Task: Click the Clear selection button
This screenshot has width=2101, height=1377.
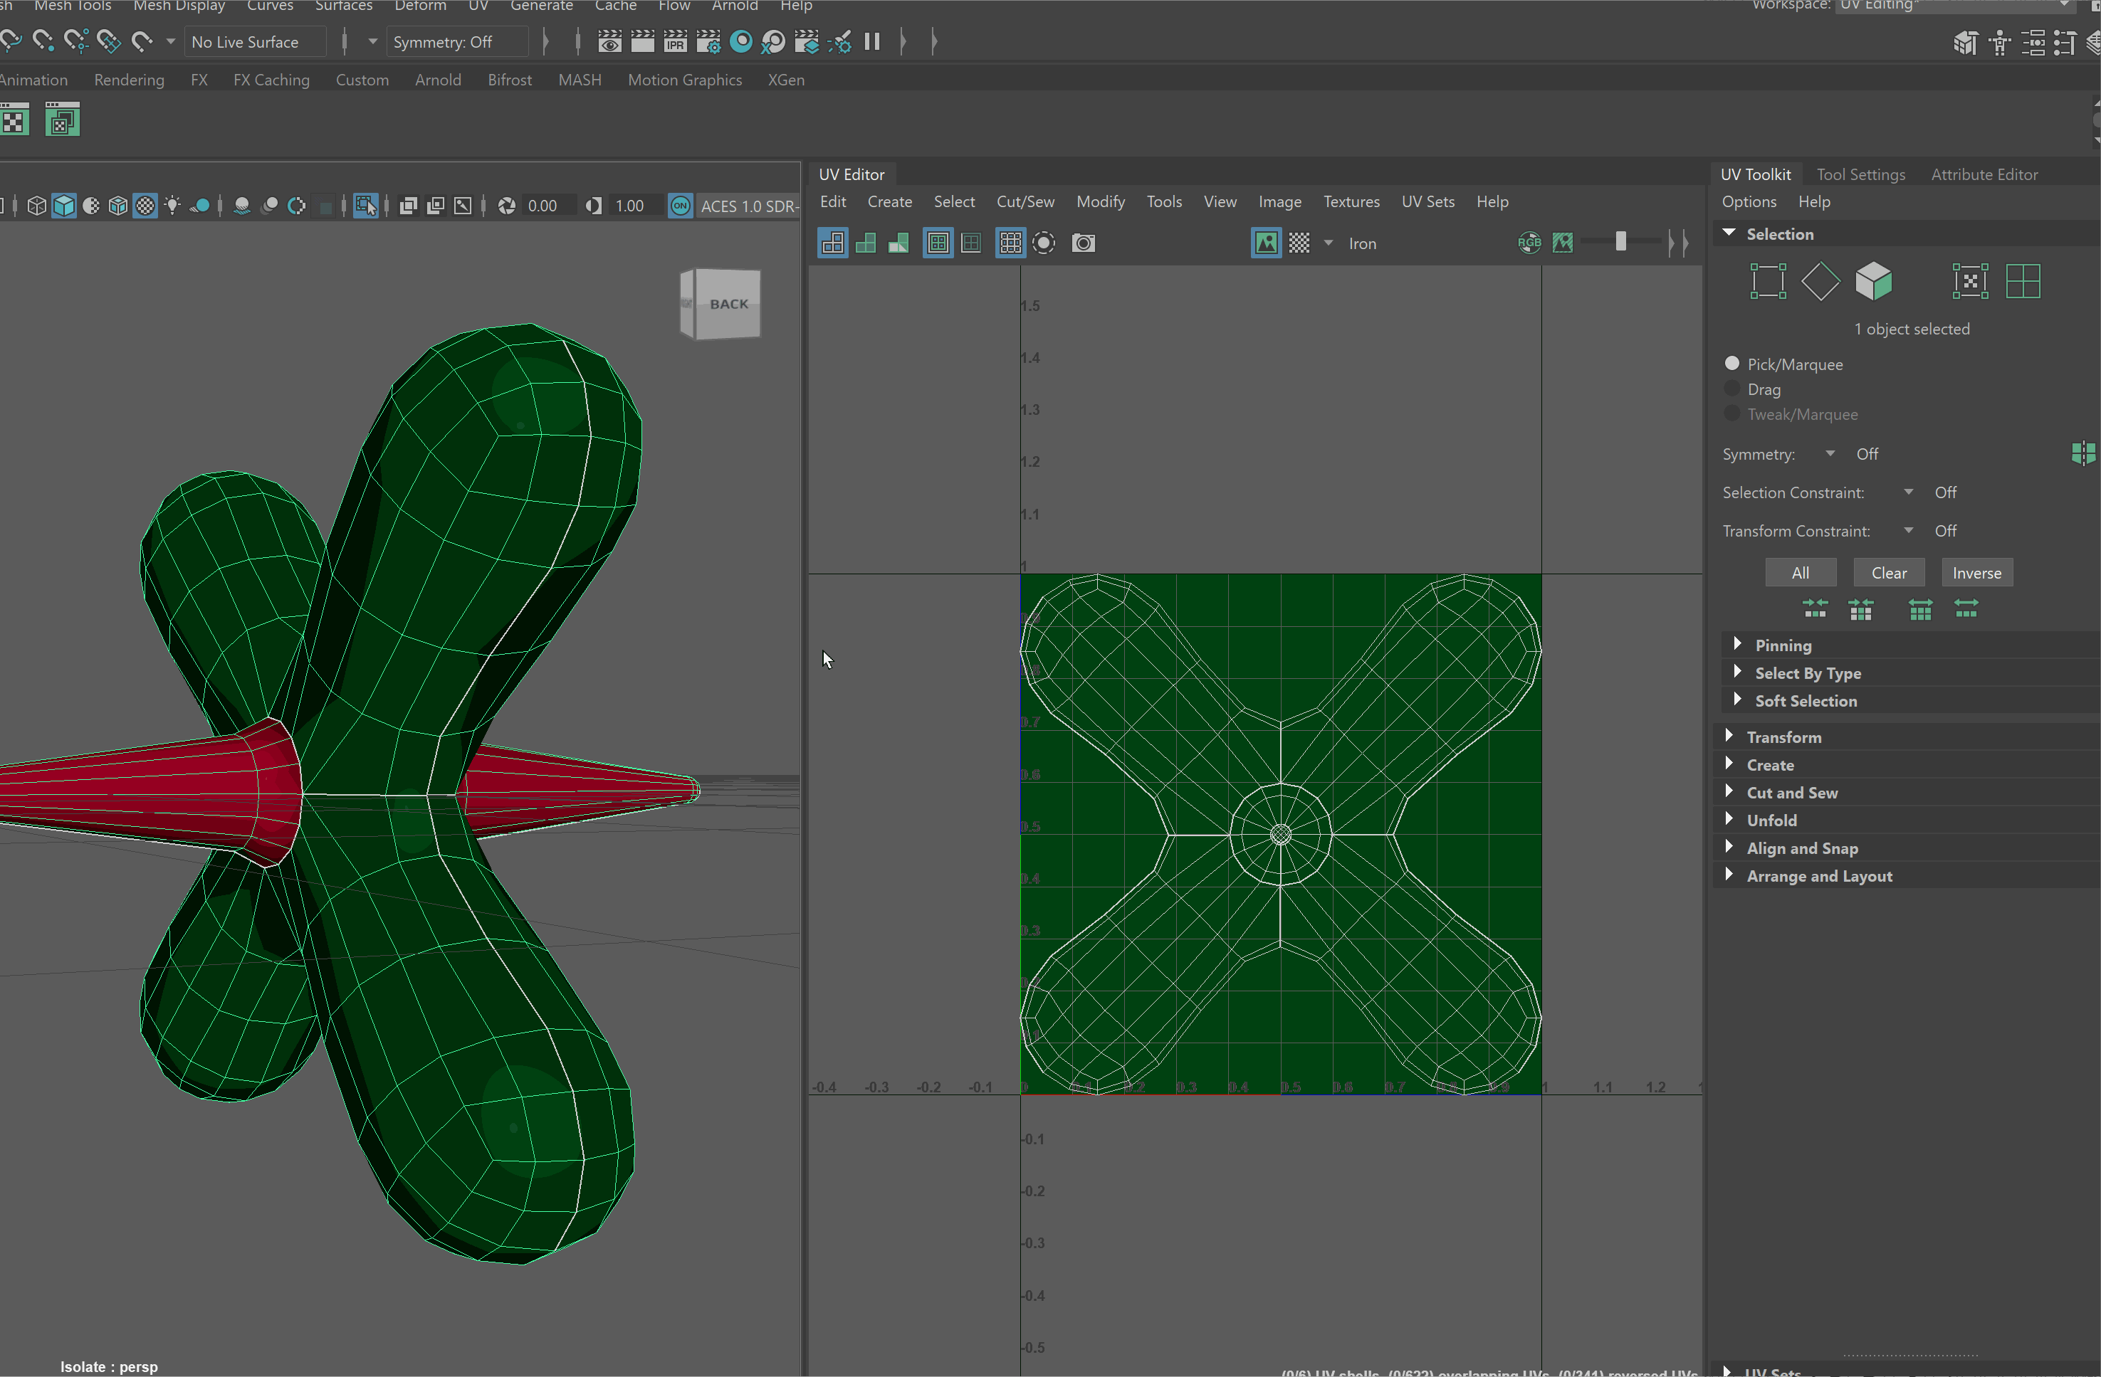Action: click(x=1888, y=572)
